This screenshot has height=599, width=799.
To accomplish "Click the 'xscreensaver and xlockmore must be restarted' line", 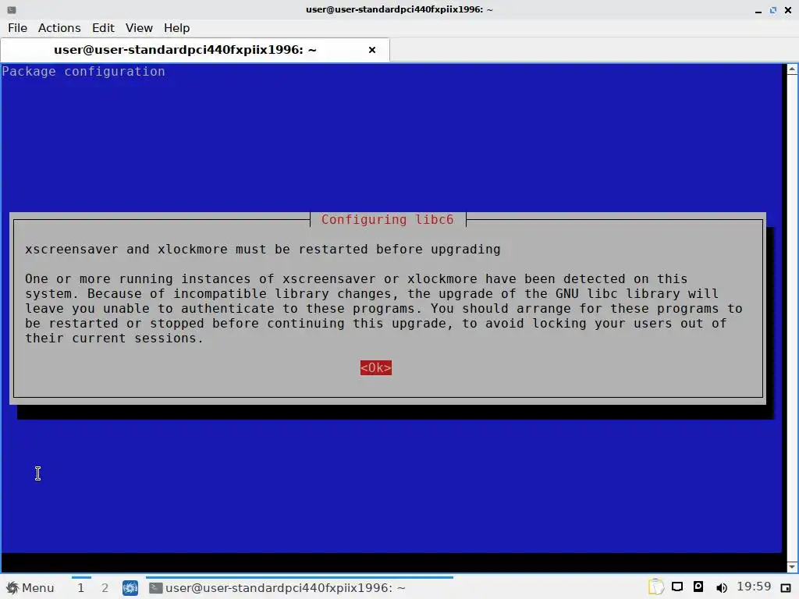I will [x=263, y=249].
